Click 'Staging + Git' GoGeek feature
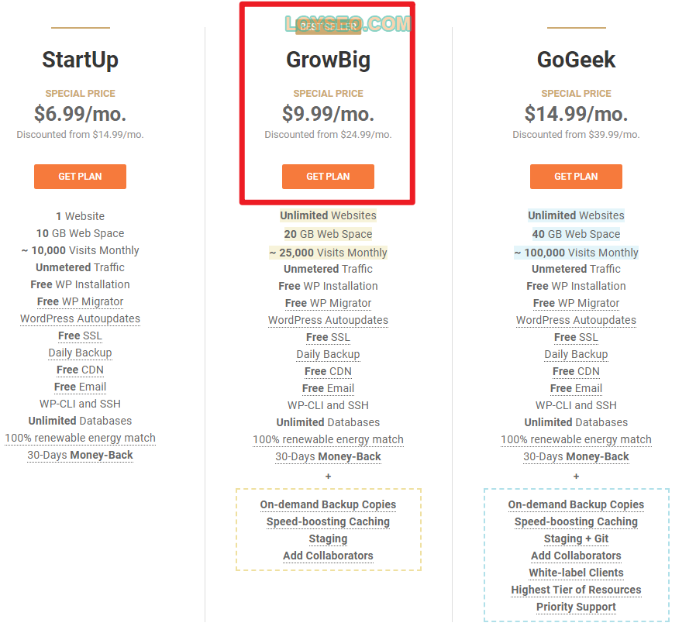This screenshot has width=696, height=640. pos(576,538)
